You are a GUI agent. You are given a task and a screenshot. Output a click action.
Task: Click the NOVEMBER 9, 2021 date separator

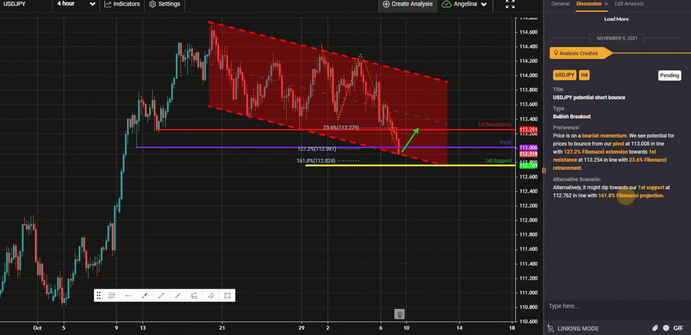click(x=616, y=38)
